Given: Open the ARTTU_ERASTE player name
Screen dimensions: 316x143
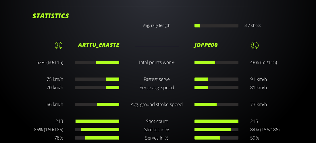Looking at the screenshot, I should (99, 45).
